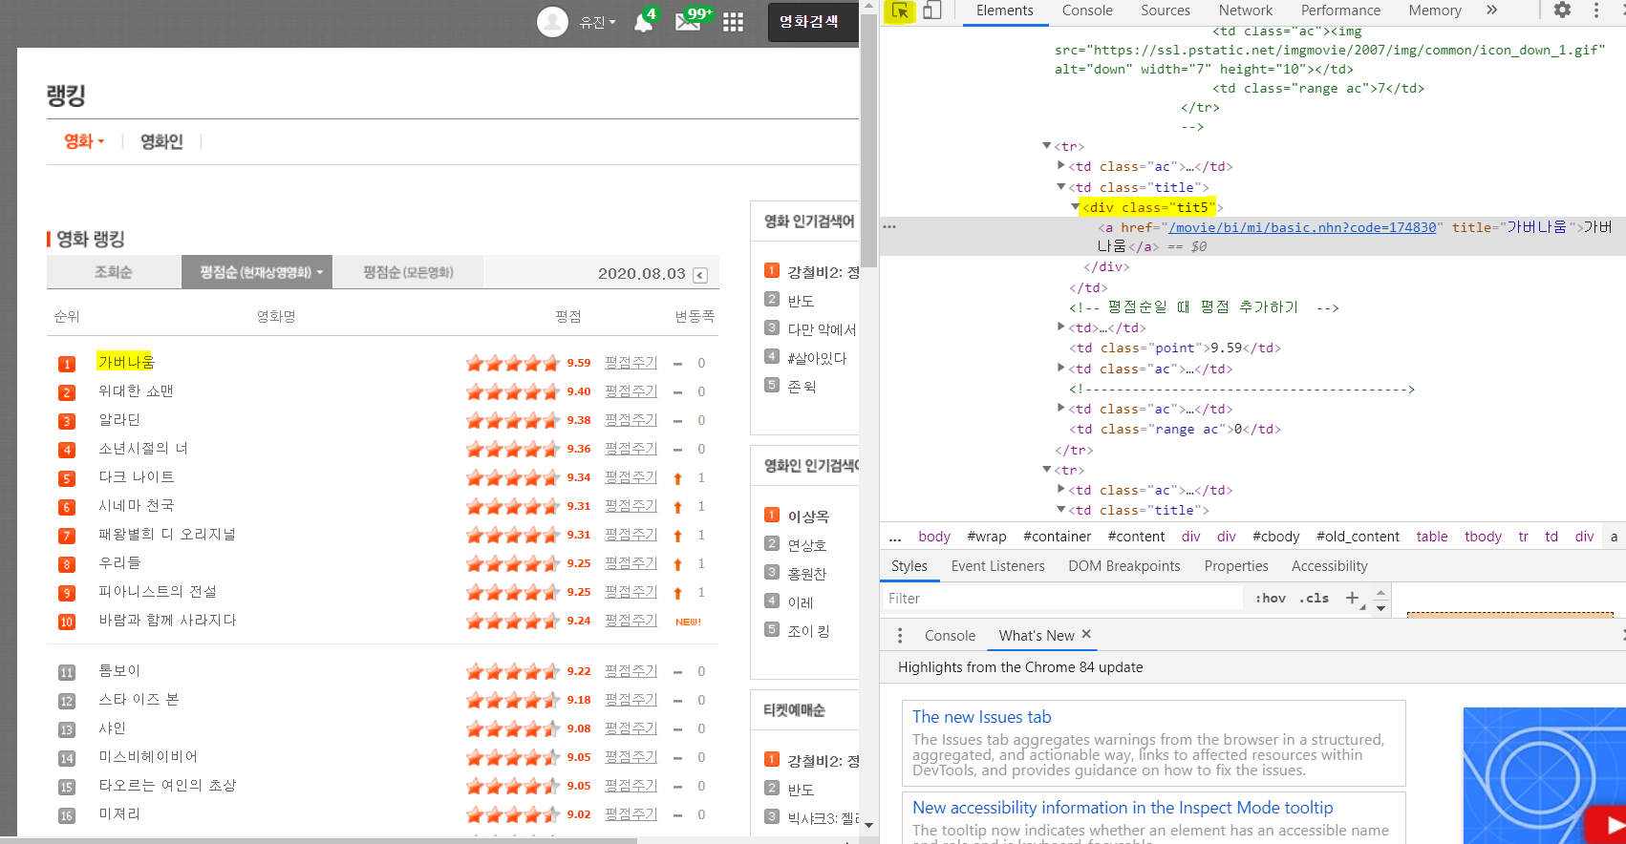Screen dimensions: 1626x844
Task: Toggle the device toolbar icon
Action: (931, 11)
